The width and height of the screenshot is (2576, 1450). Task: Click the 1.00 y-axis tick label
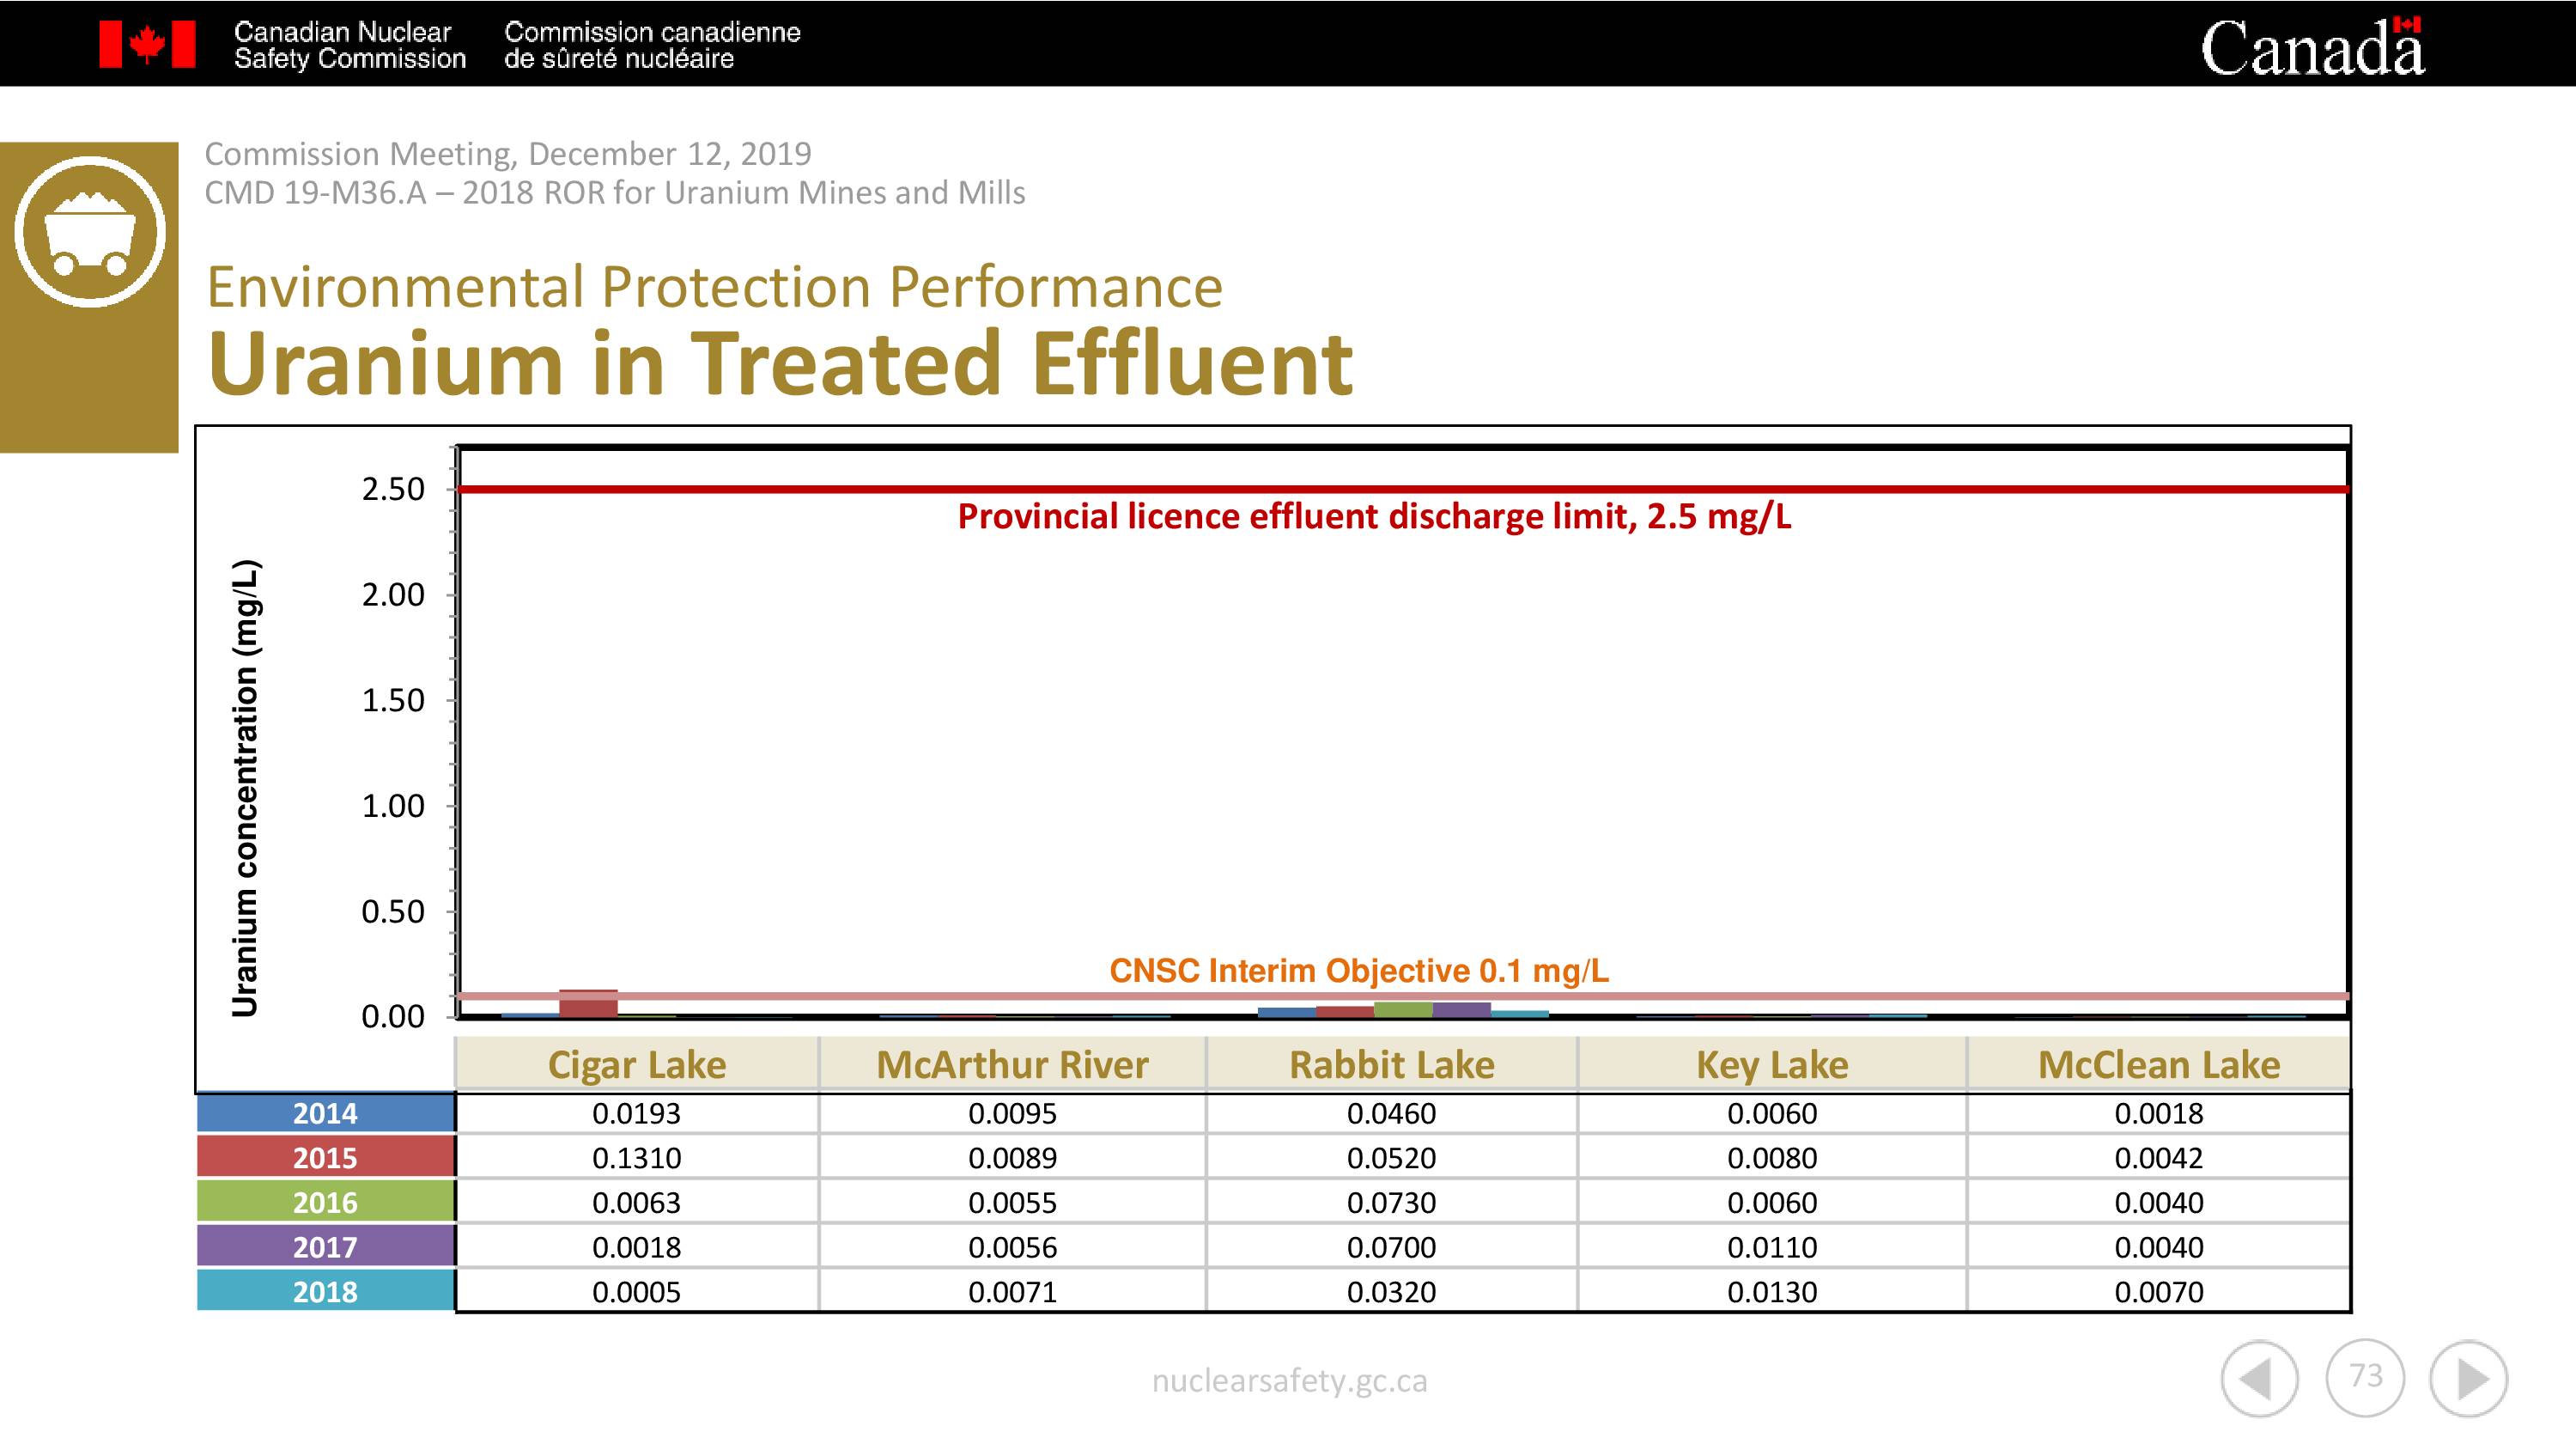(393, 806)
